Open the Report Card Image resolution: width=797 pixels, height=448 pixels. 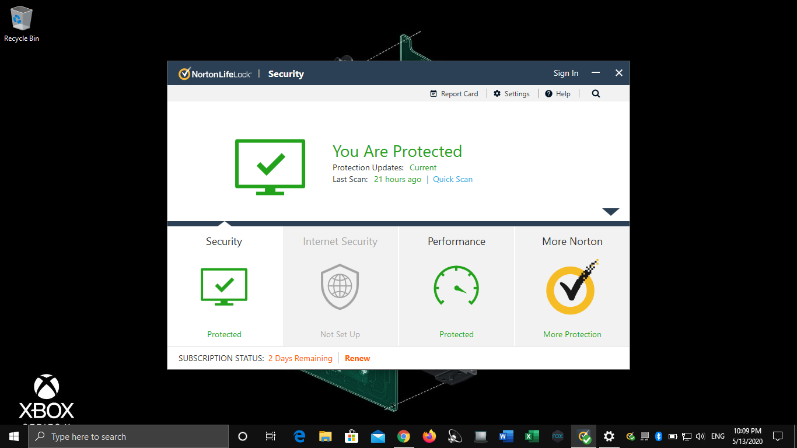point(454,93)
